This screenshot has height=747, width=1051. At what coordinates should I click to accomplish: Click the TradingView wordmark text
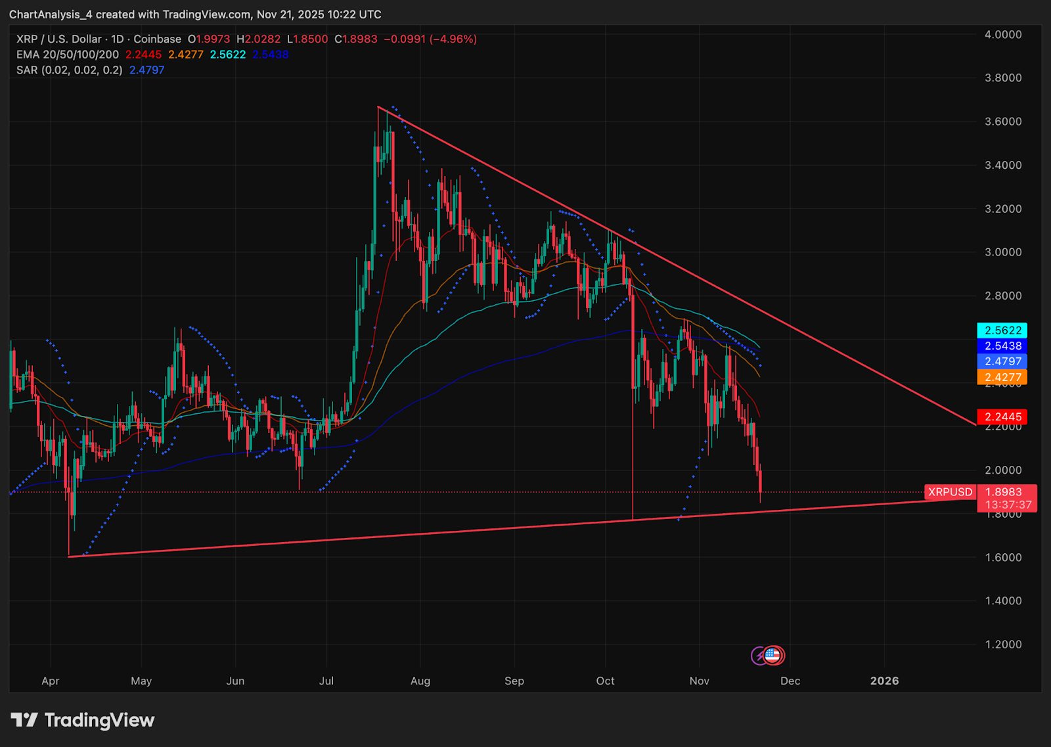pos(99,720)
